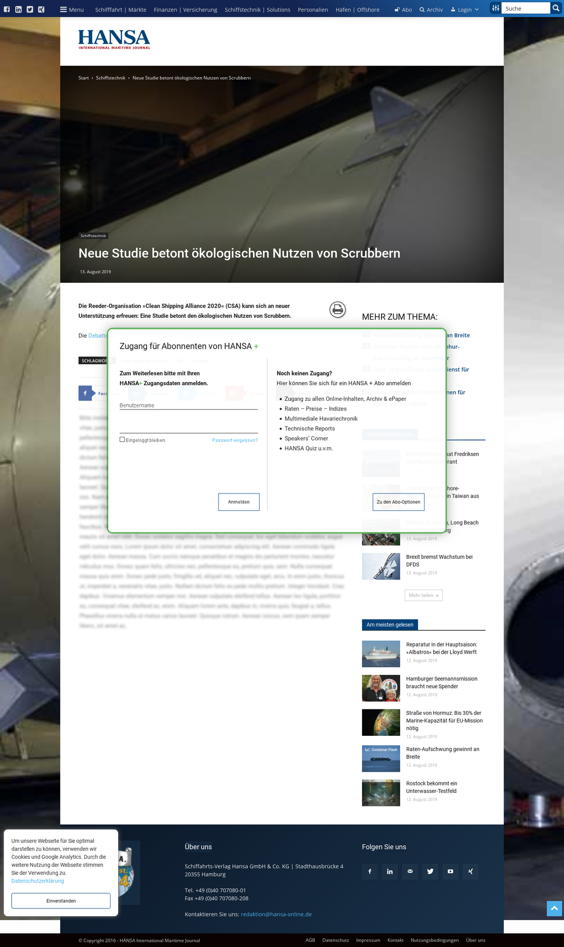Open footer Twitter follow icon
The width and height of the screenshot is (564, 947).
coord(430,872)
